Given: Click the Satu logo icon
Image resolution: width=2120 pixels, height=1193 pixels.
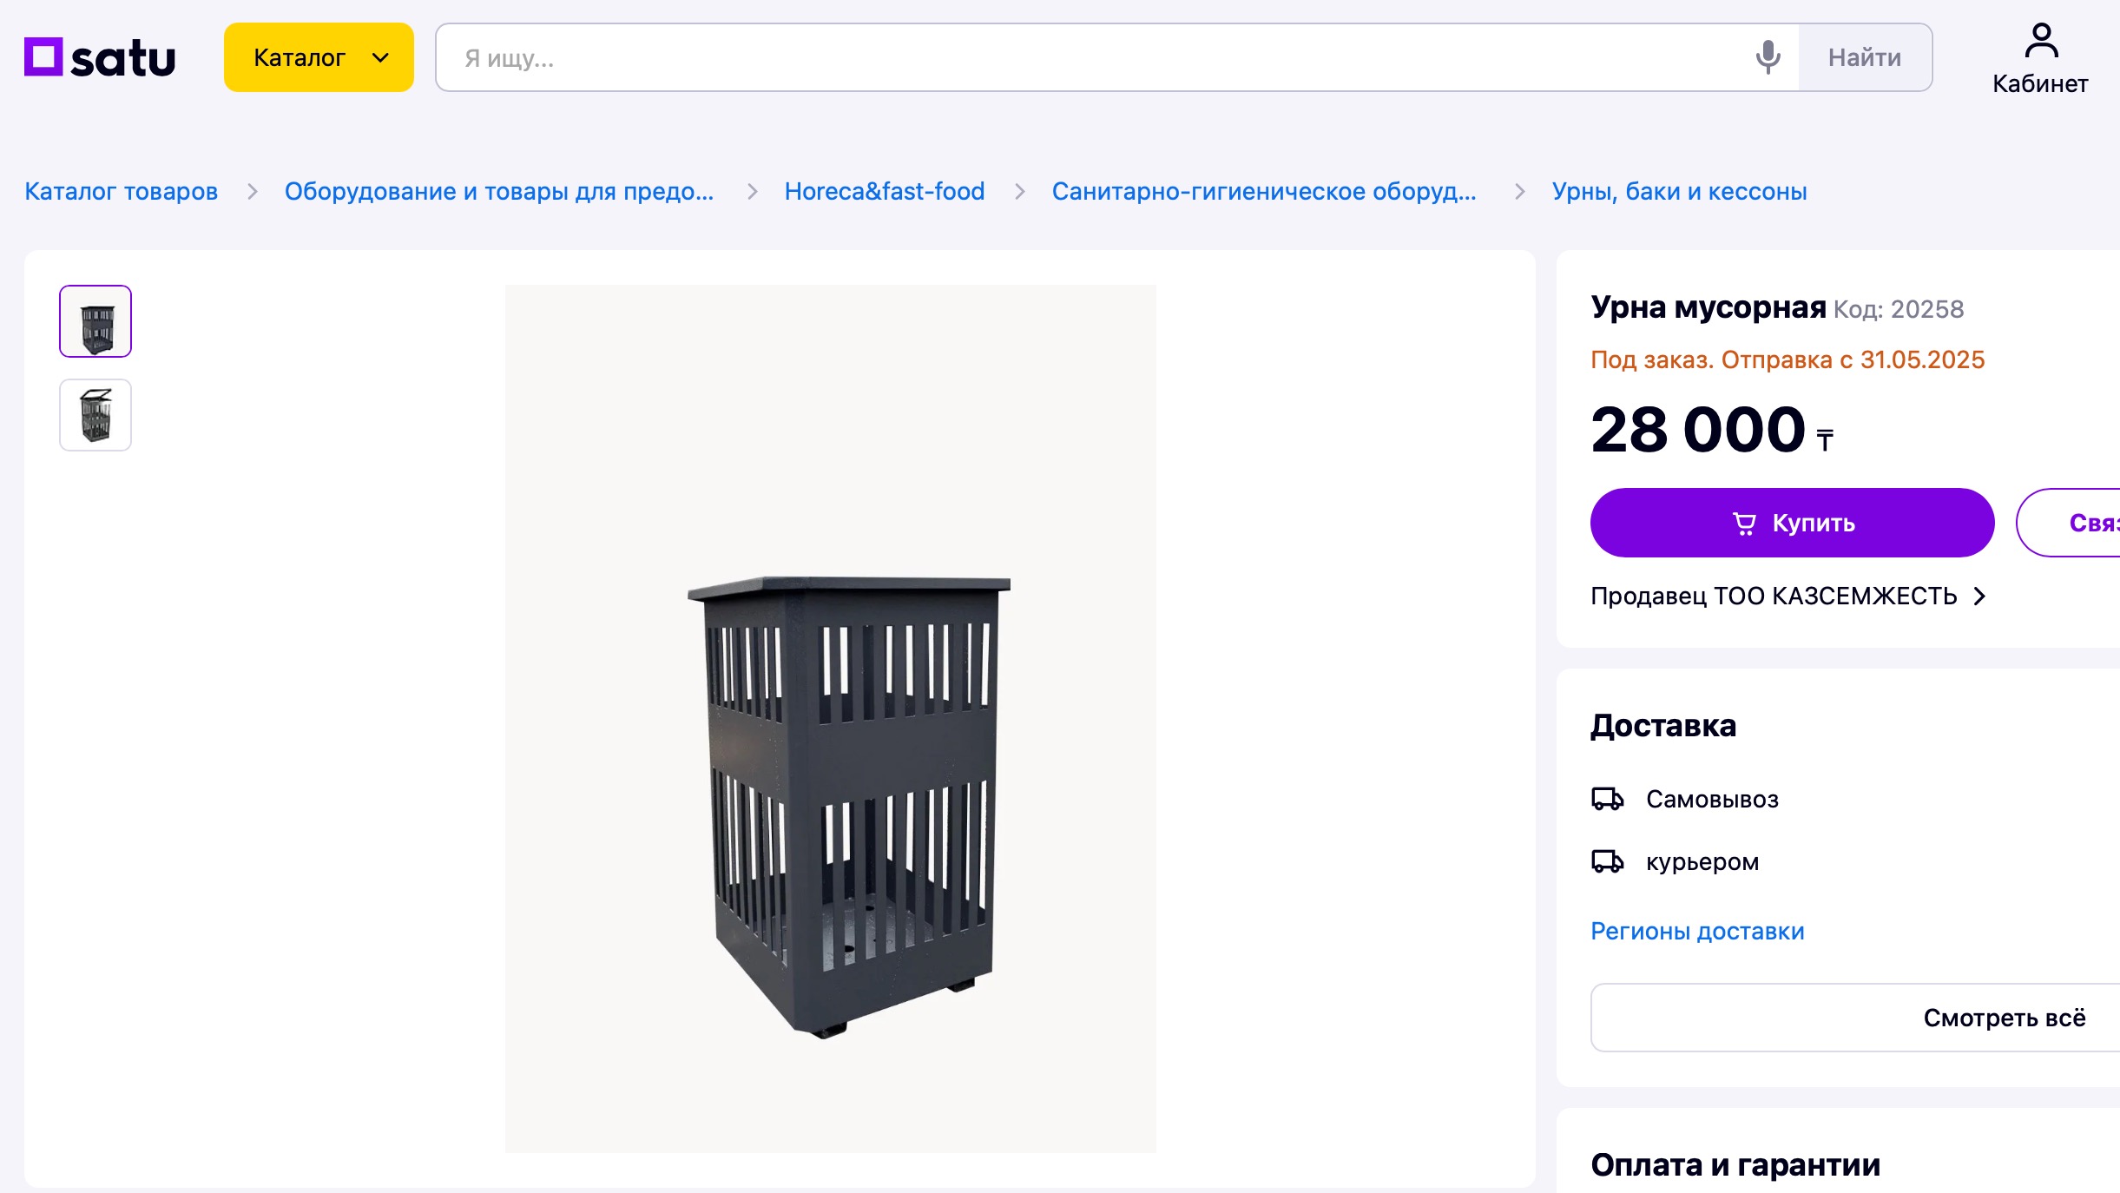Looking at the screenshot, I should [43, 57].
